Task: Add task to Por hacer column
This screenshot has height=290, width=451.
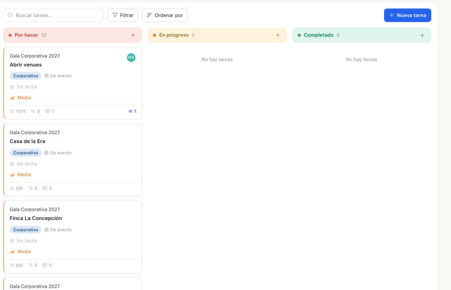Action: tap(133, 35)
